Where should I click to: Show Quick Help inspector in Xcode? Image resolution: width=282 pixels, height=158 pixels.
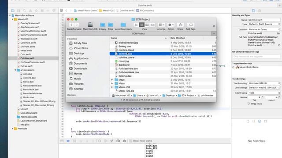260,11
